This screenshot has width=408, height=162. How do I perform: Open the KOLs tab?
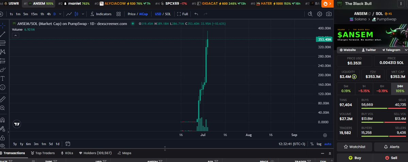point(67,153)
